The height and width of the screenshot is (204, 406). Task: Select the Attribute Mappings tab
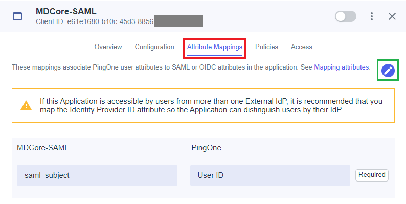(215, 47)
